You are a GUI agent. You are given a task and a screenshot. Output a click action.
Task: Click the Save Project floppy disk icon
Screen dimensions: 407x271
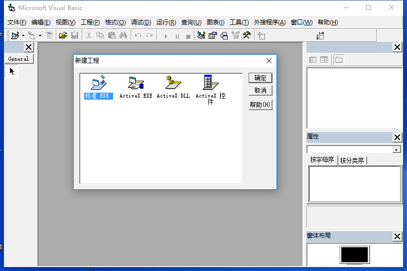(x=75, y=35)
